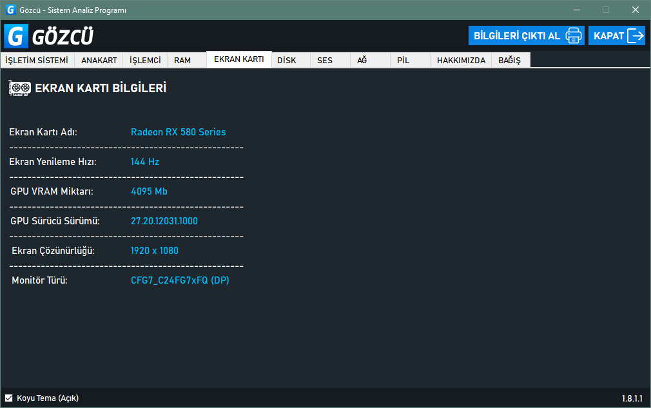Viewport: 651px width, 408px height.
Task: Minimize the Gözcü window
Action: point(577,10)
